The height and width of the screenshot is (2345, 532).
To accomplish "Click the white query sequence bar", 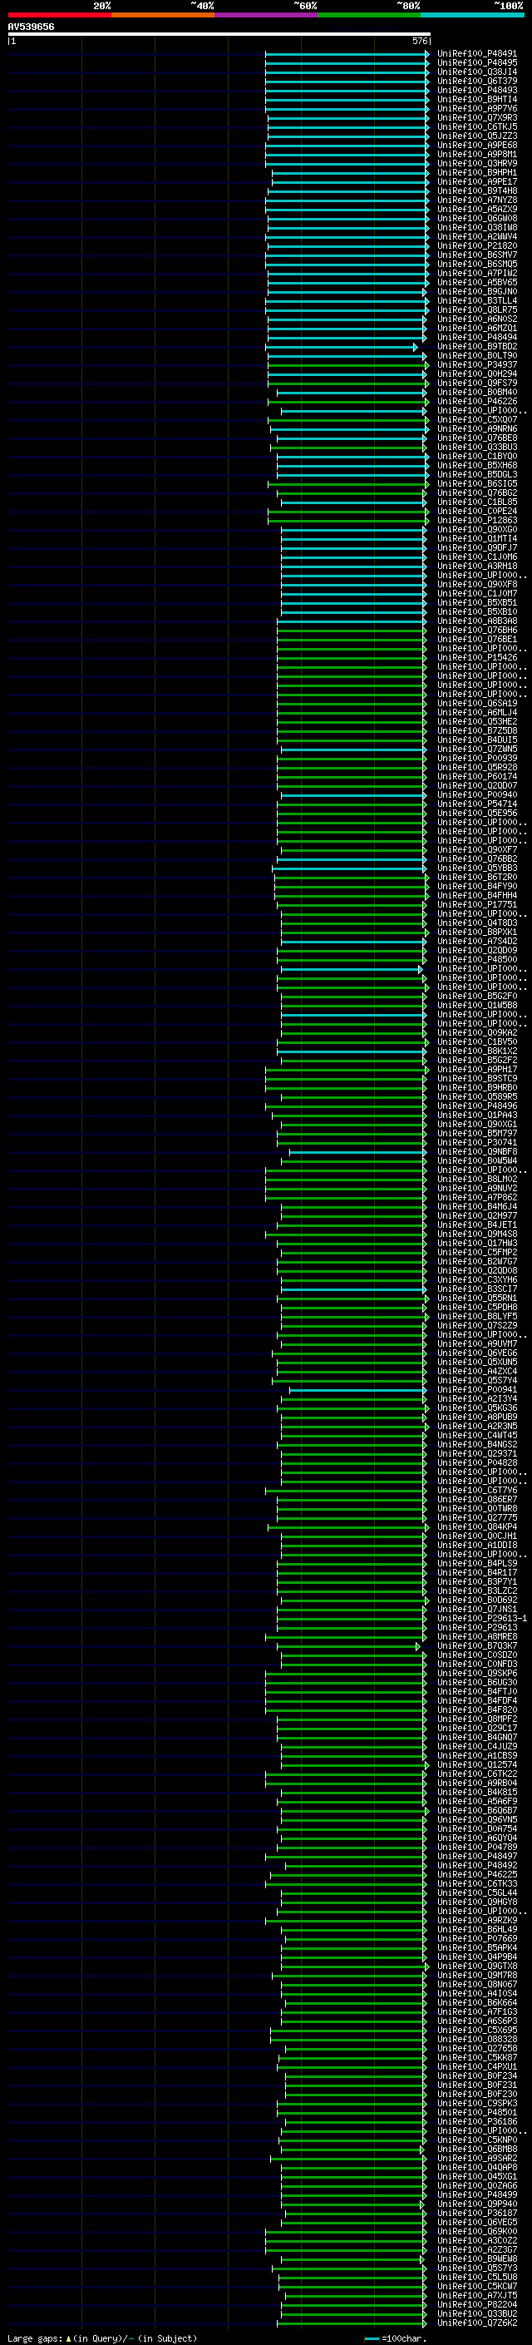I will [x=219, y=35].
